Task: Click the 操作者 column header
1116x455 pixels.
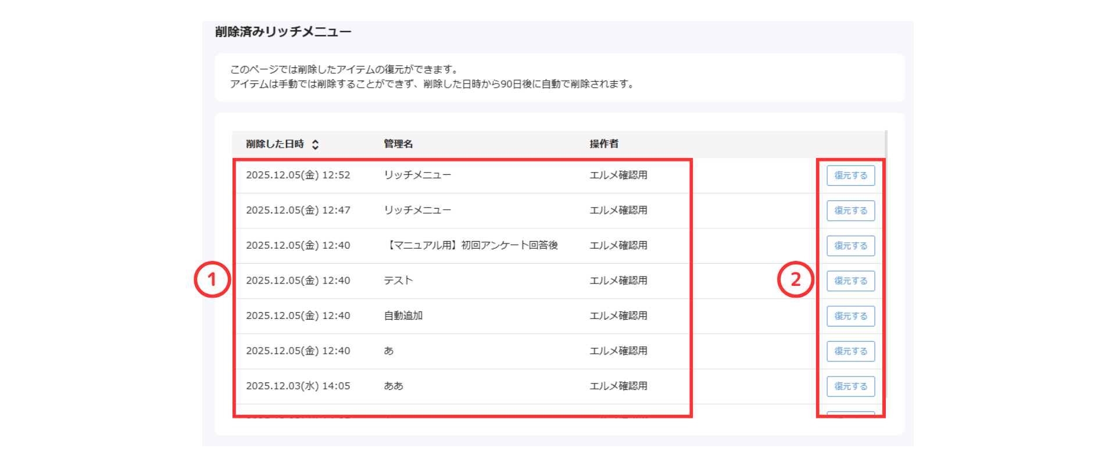Action: (604, 144)
